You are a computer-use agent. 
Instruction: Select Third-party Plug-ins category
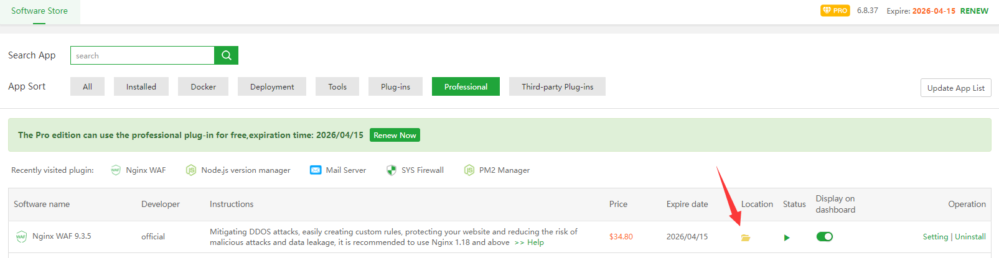557,86
